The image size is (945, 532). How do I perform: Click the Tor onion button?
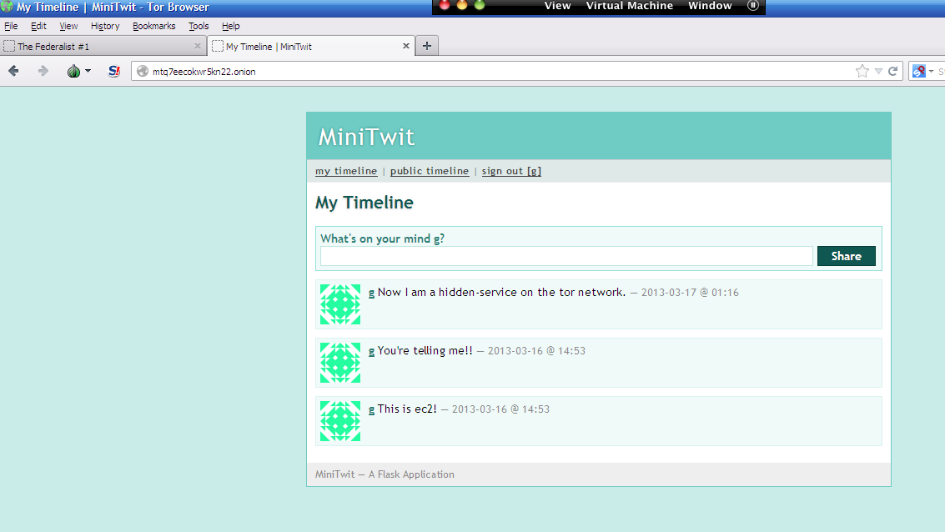(74, 72)
